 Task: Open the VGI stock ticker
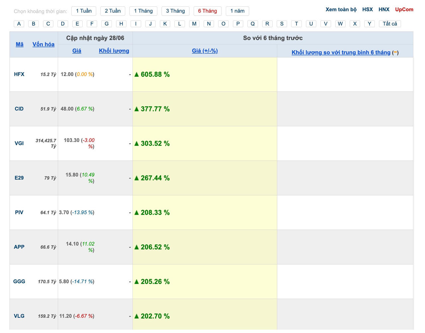[19, 143]
